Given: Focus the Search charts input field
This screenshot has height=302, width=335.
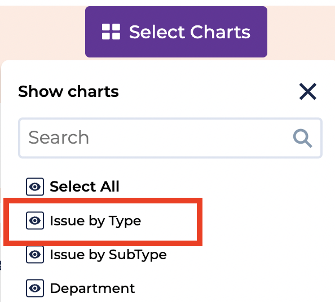Looking at the screenshot, I should [170, 138].
